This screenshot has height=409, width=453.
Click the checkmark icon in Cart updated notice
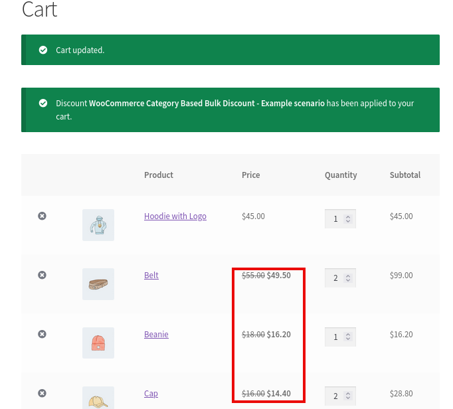[x=43, y=50]
